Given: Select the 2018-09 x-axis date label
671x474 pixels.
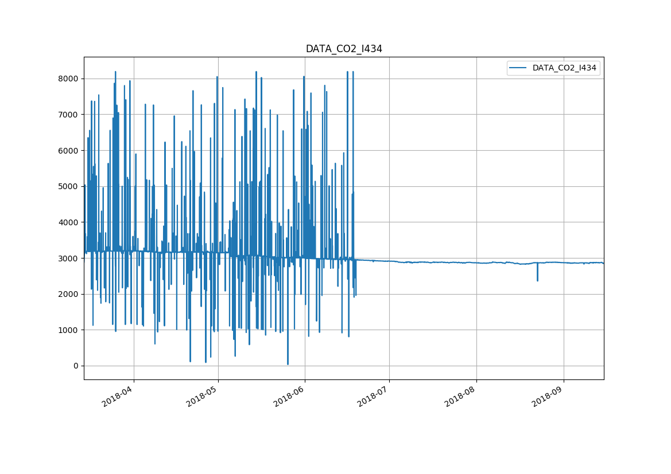Looking at the screenshot, I should [x=548, y=396].
